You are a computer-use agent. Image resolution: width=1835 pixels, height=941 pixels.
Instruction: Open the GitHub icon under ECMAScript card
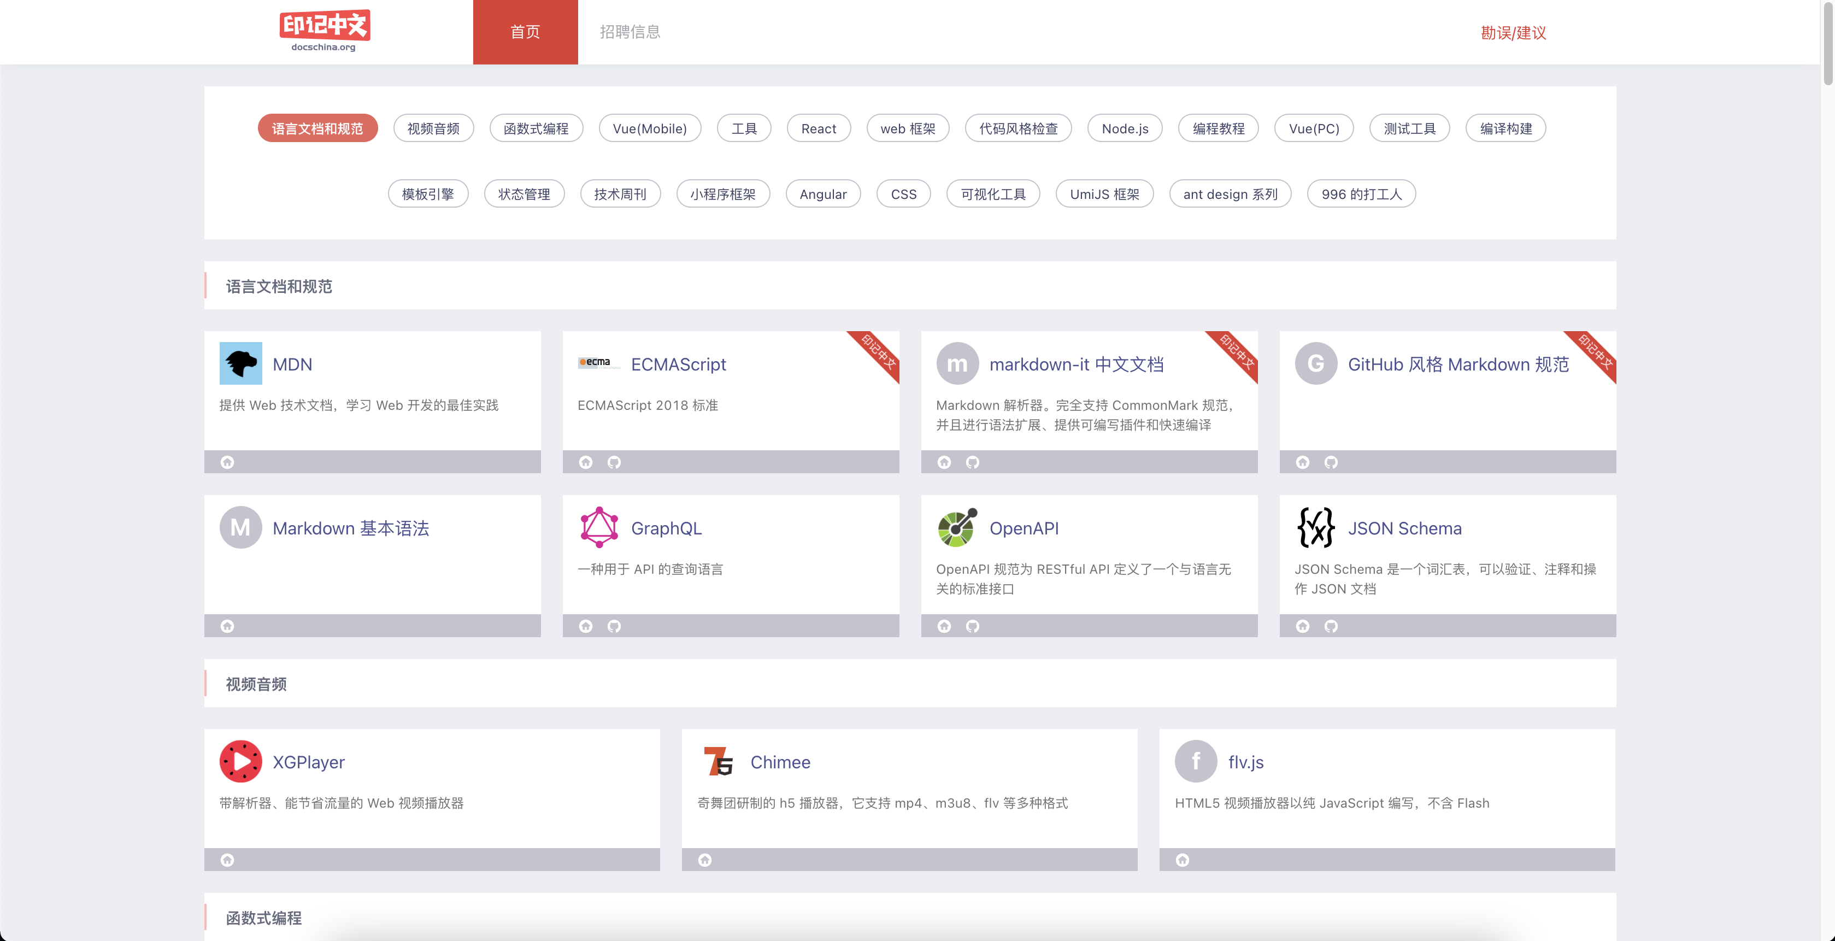coord(613,462)
